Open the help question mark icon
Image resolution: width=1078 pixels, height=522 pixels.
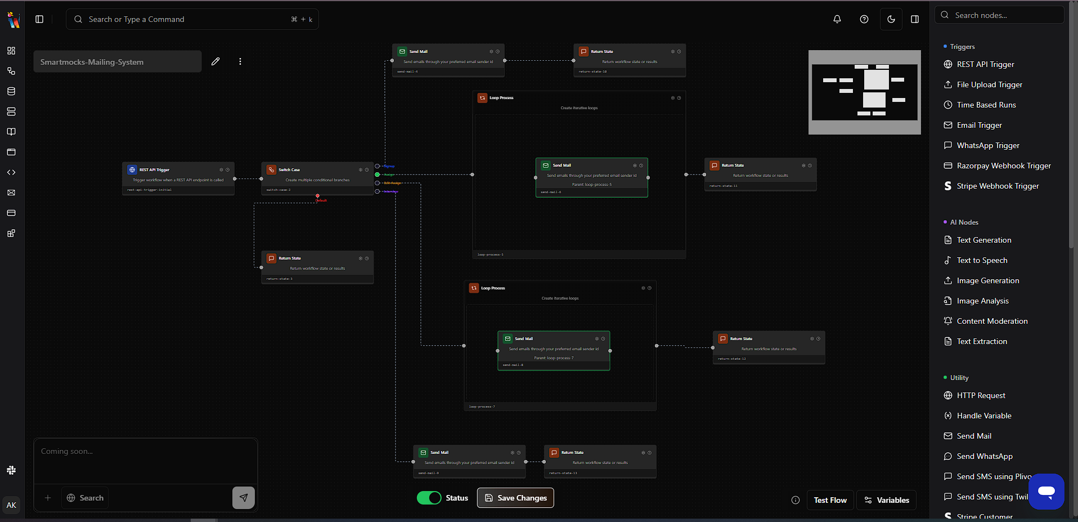click(x=864, y=19)
